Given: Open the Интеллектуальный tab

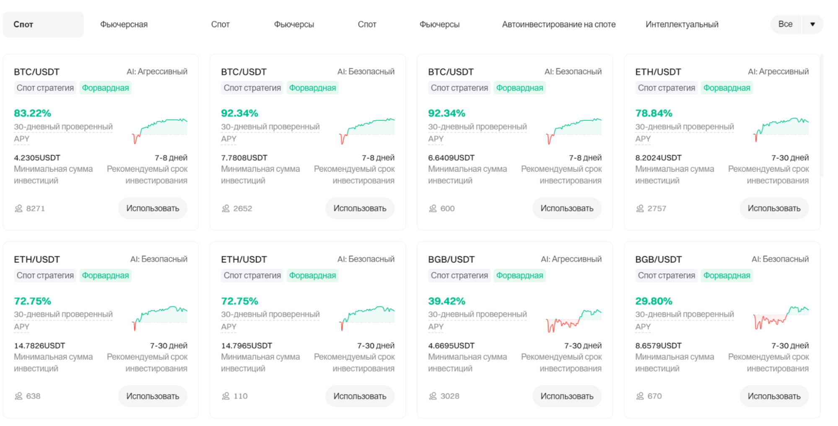Looking at the screenshot, I should click(x=682, y=25).
